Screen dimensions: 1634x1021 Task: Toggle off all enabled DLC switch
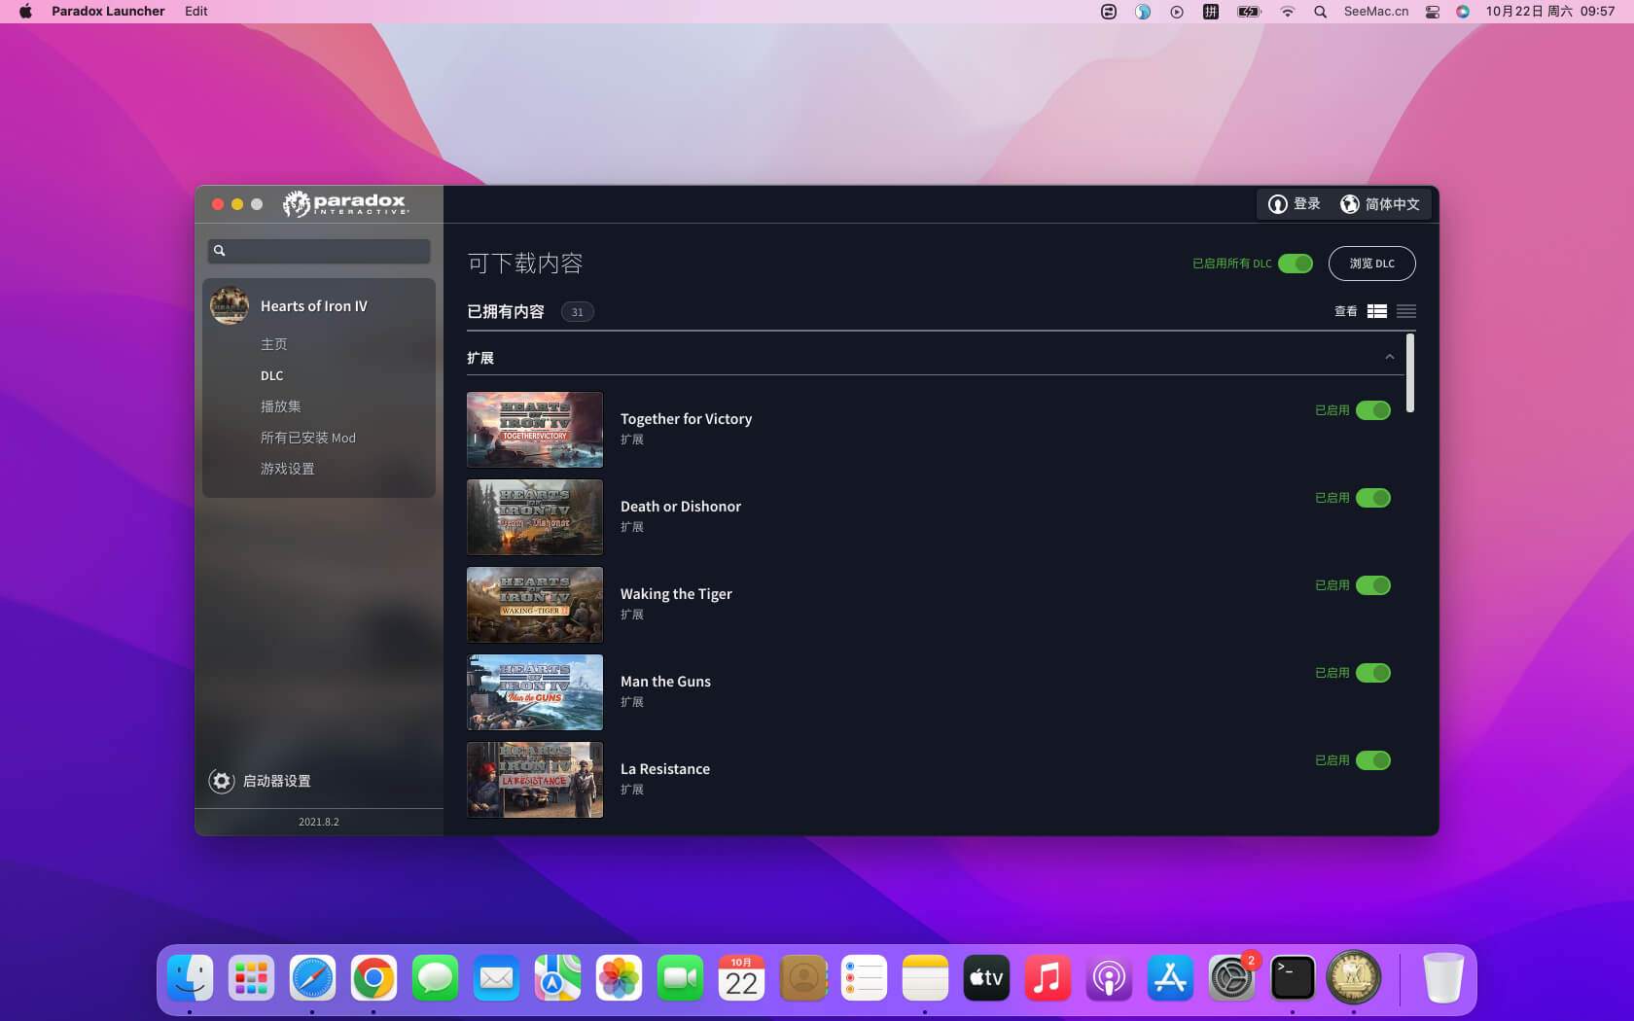click(1295, 264)
